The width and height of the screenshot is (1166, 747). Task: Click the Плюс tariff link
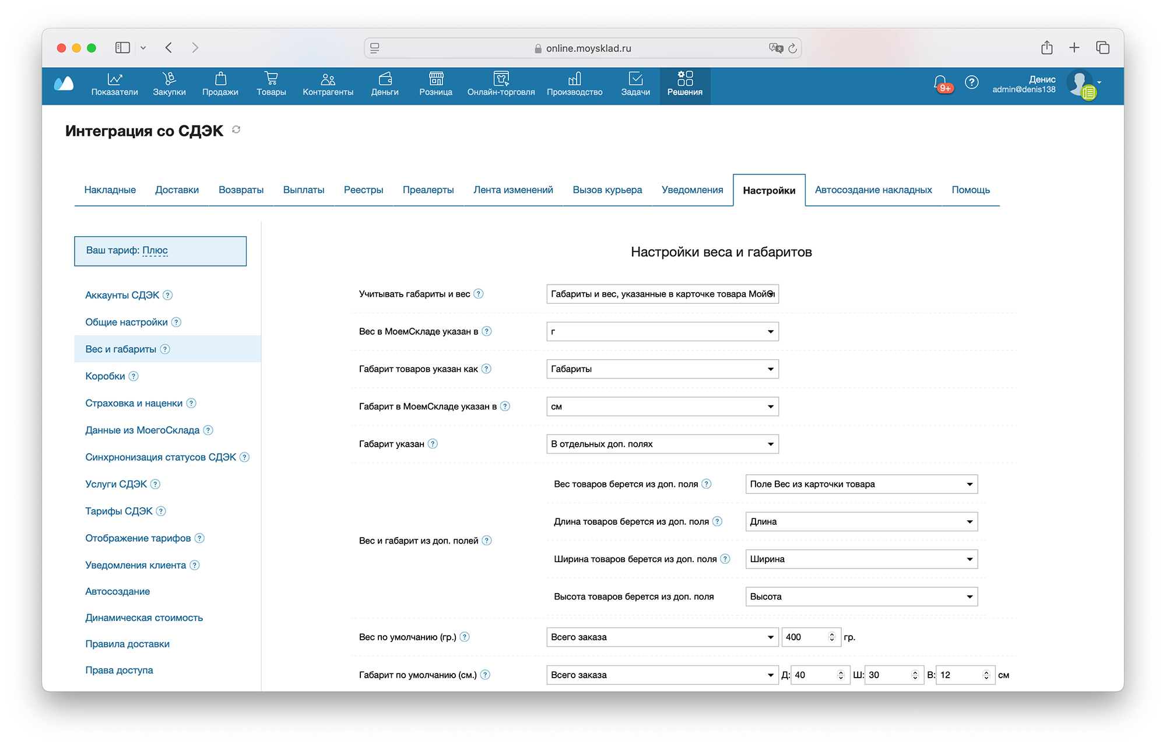pos(155,251)
